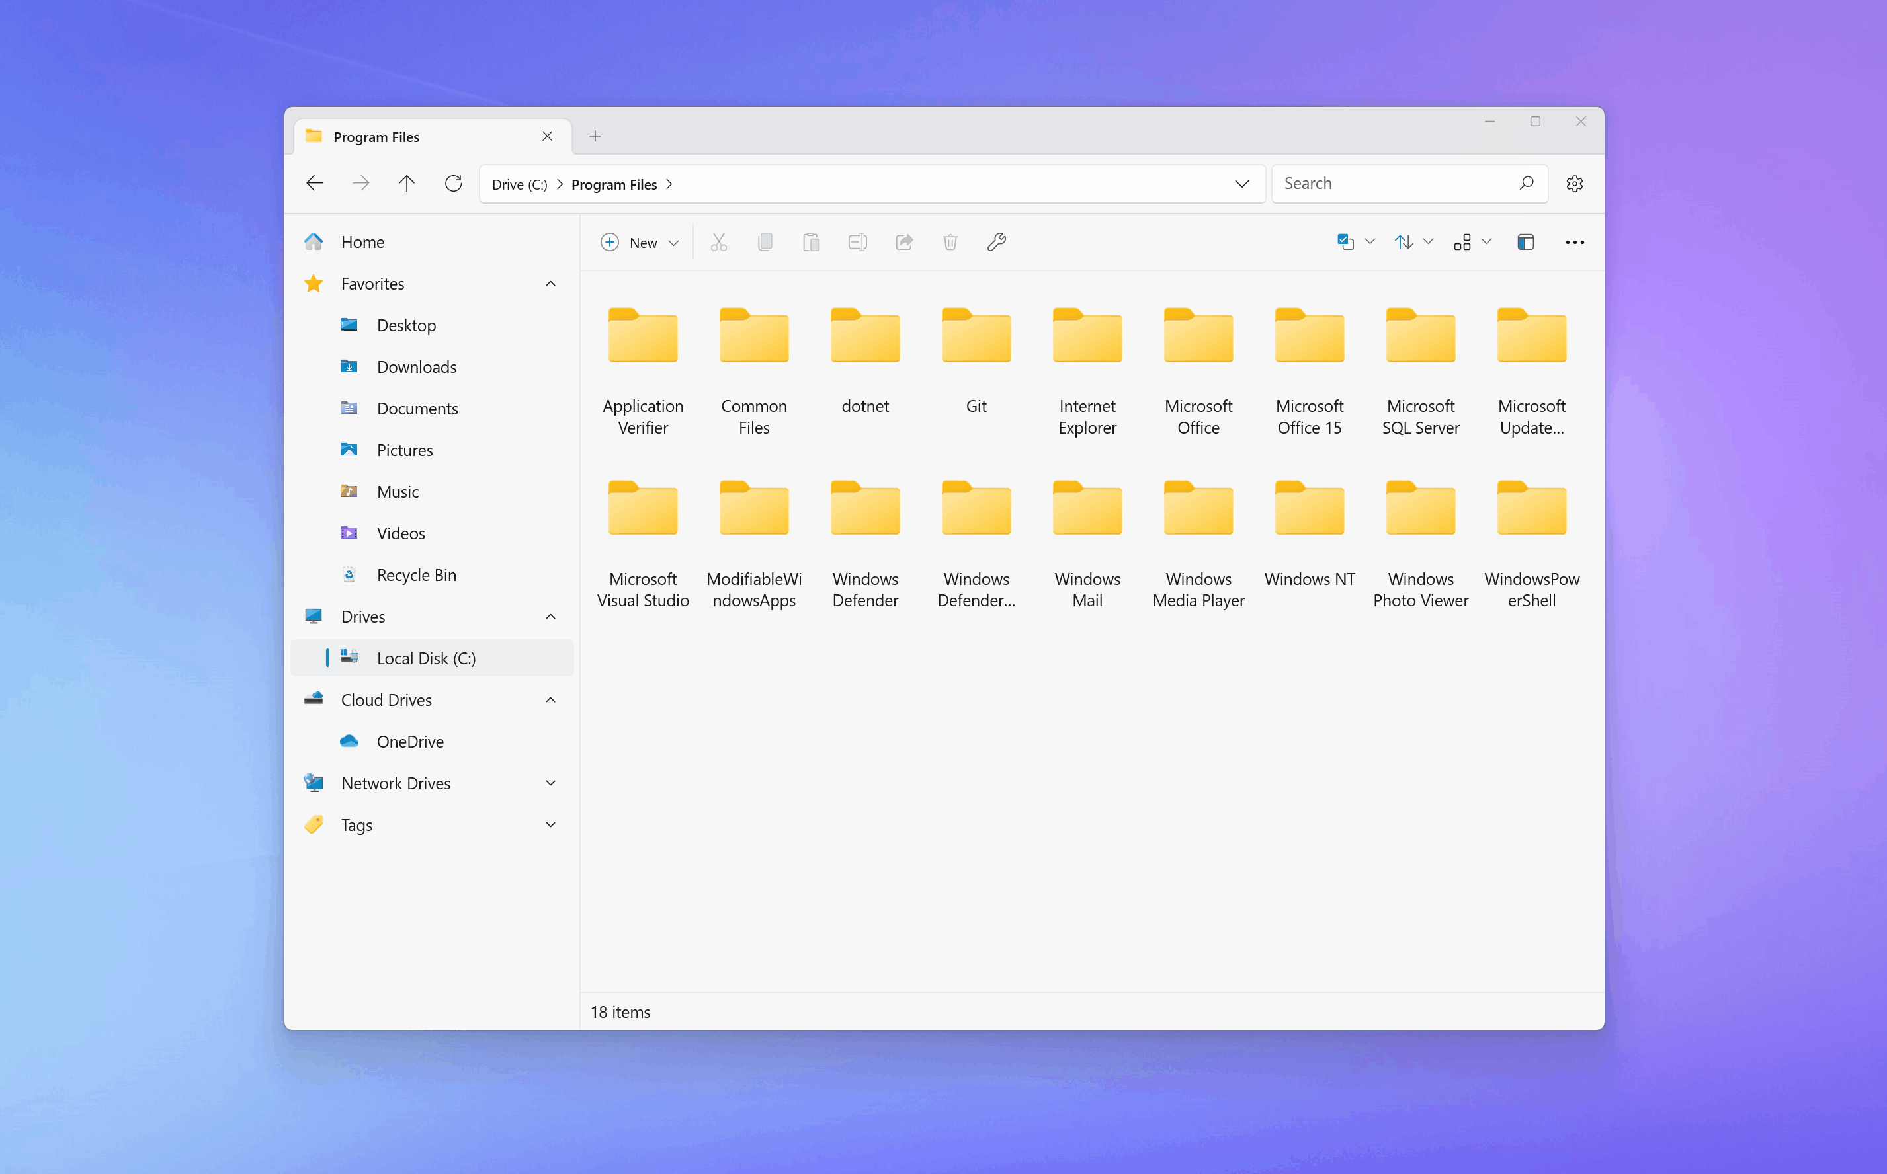Click Drive (C:) in breadcrumb path
1887x1174 pixels.
point(519,185)
